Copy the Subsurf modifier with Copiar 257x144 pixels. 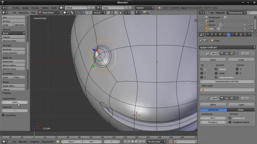tap(241, 104)
